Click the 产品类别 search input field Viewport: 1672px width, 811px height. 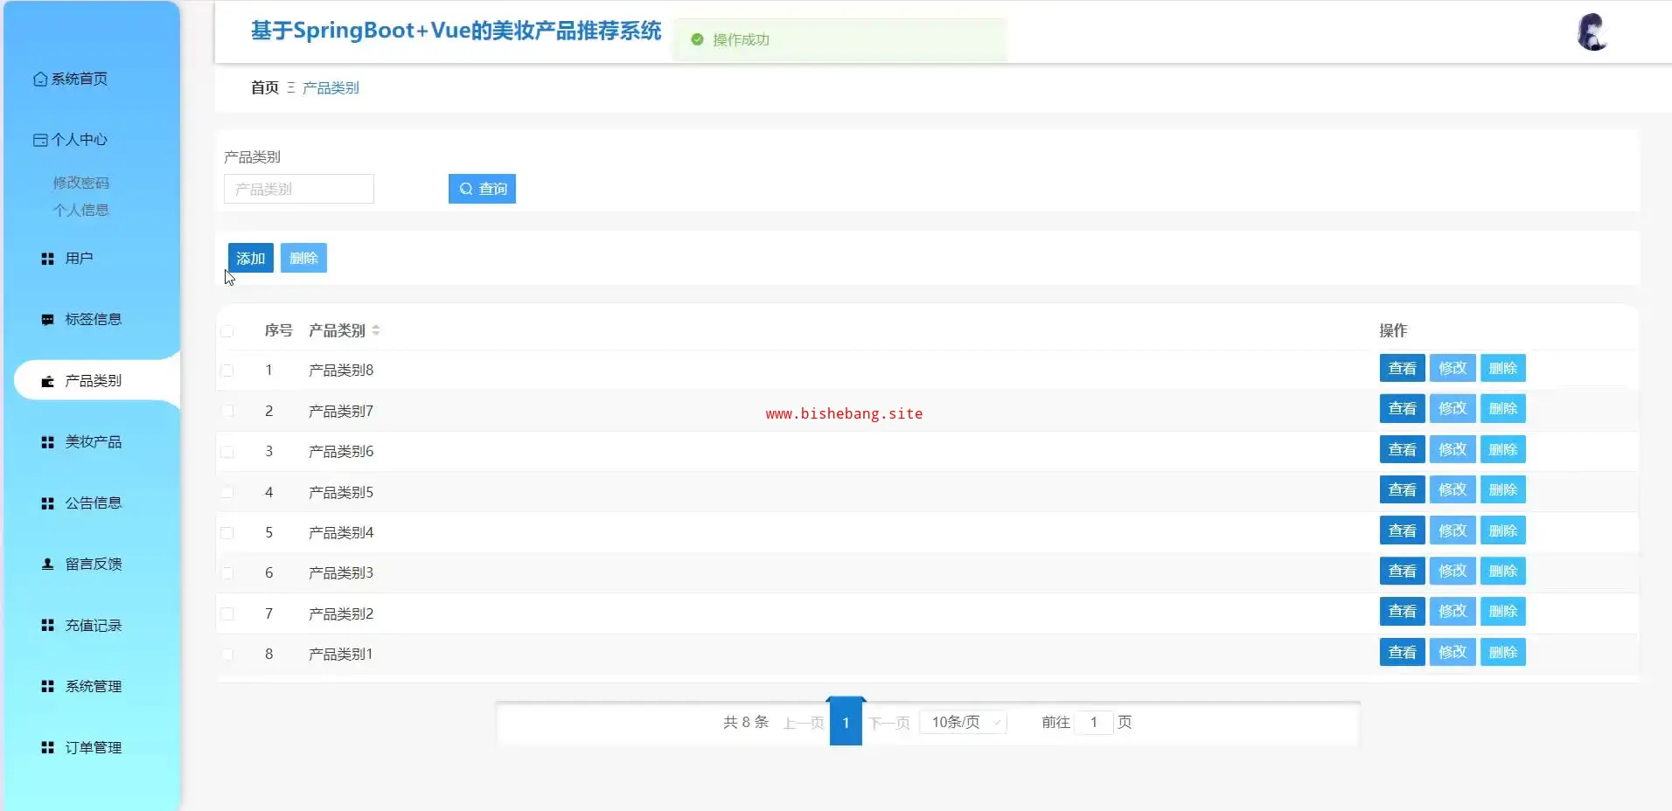(299, 189)
